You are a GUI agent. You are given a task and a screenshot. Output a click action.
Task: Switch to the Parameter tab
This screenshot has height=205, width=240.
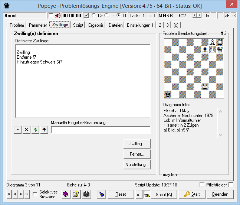click(38, 25)
